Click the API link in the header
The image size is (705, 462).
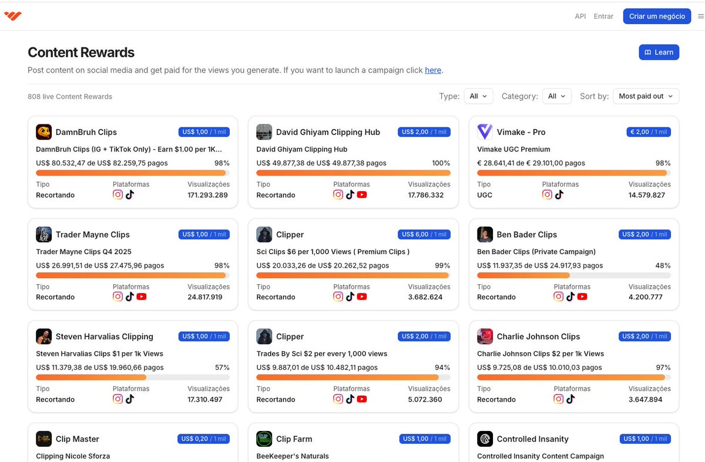pyautogui.click(x=580, y=16)
